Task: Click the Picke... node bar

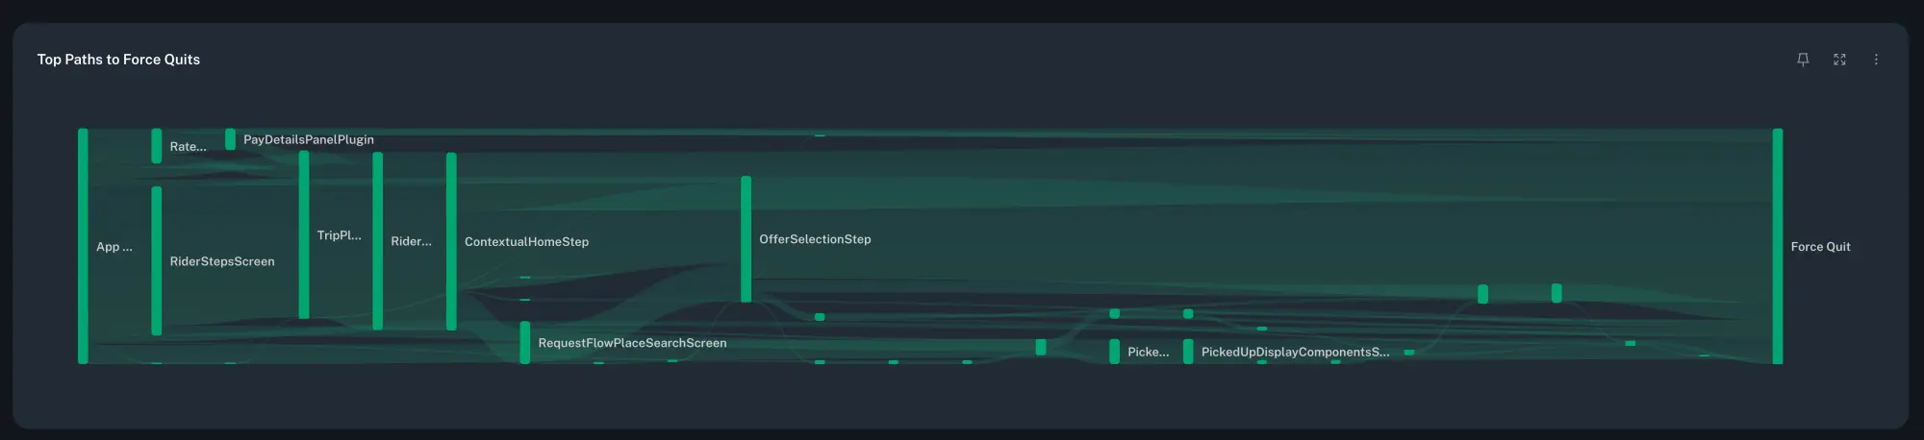Action: point(1114,352)
